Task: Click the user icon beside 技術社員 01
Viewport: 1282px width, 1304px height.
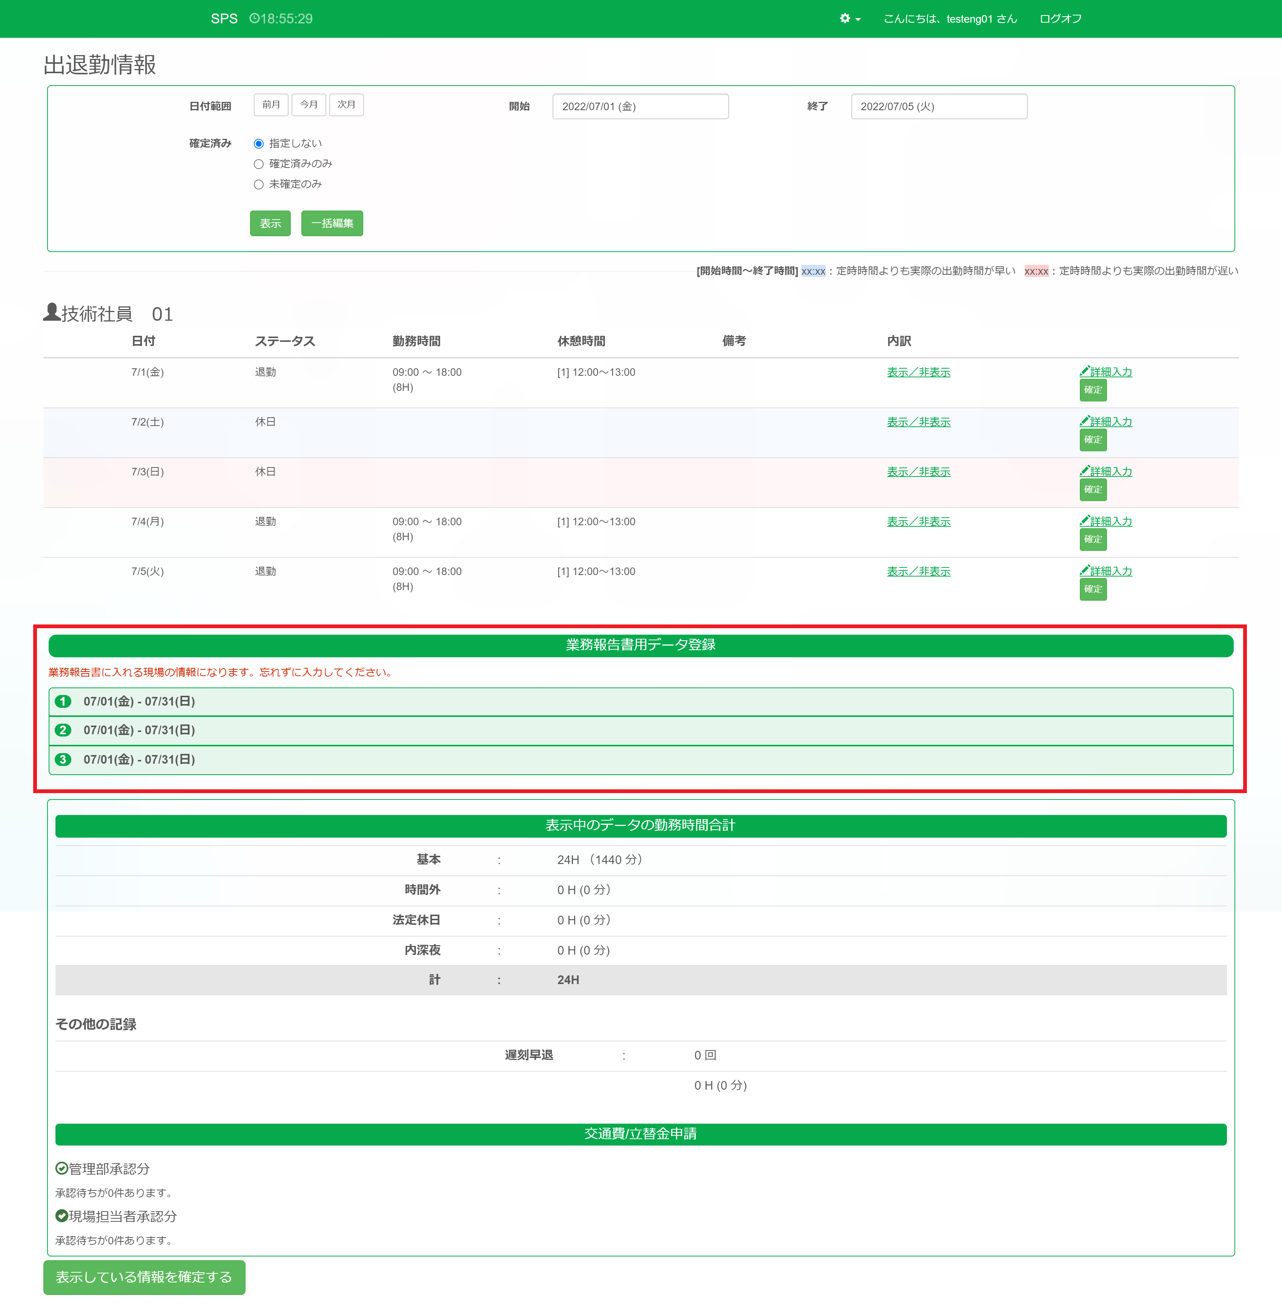Action: (x=51, y=312)
